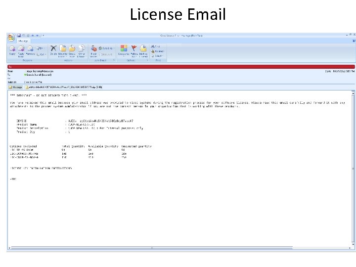Click recipient name in To field
The height and width of the screenshot is (267, 356).
[x=38, y=75]
